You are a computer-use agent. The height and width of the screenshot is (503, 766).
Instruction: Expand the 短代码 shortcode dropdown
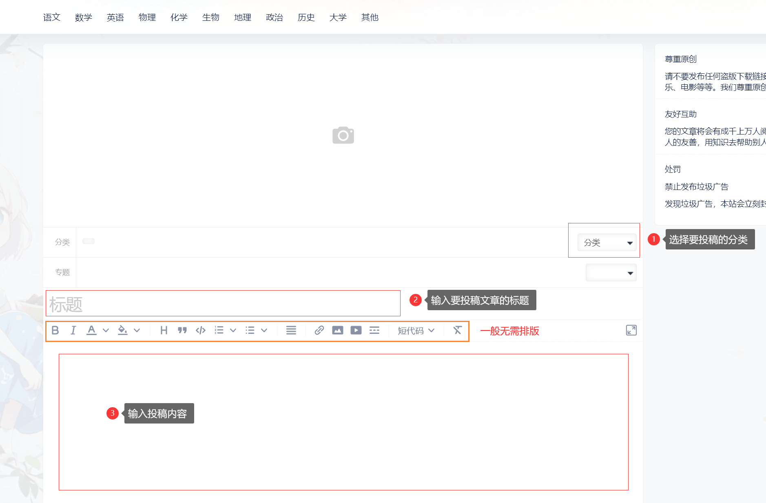click(416, 331)
